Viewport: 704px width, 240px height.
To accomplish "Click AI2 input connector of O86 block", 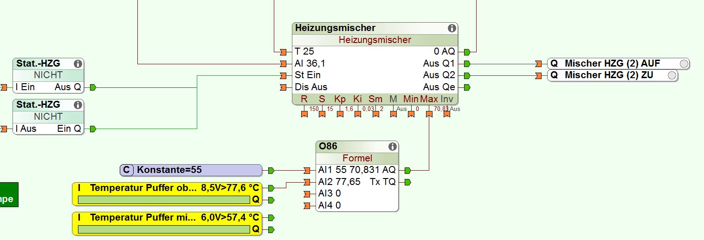I will click(x=306, y=182).
